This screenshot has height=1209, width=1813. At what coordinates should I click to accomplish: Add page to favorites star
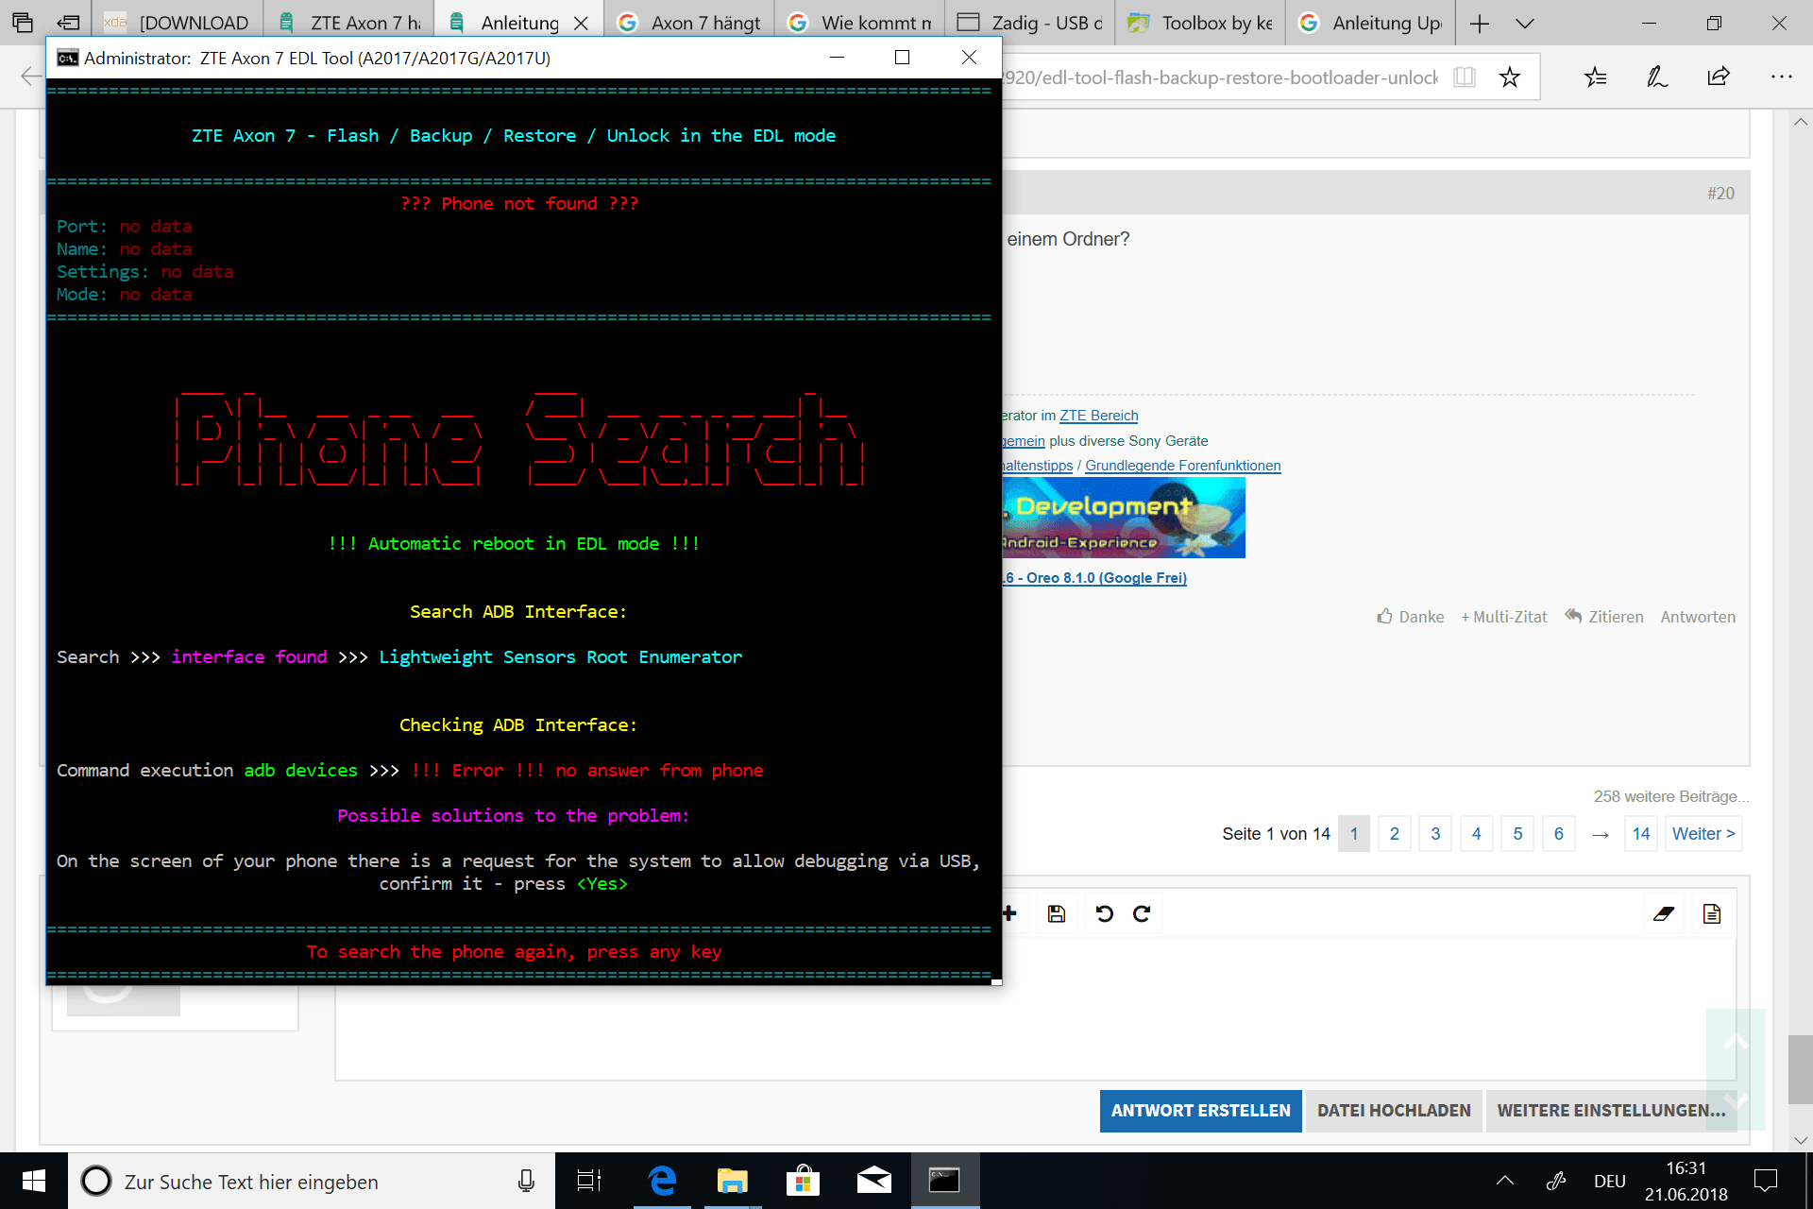(x=1509, y=77)
